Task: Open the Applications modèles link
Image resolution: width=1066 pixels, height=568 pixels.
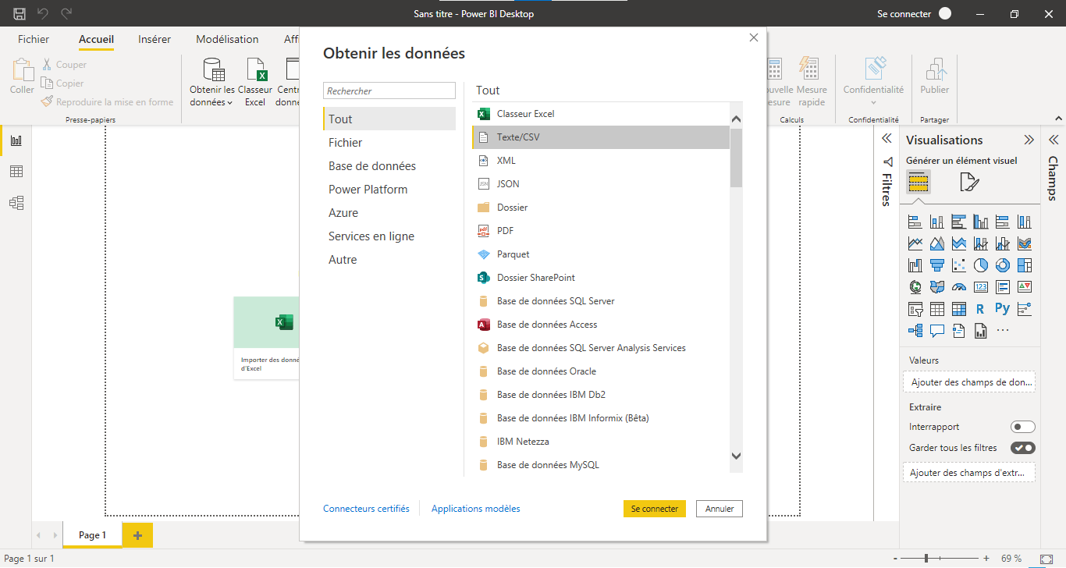Action: pos(476,509)
